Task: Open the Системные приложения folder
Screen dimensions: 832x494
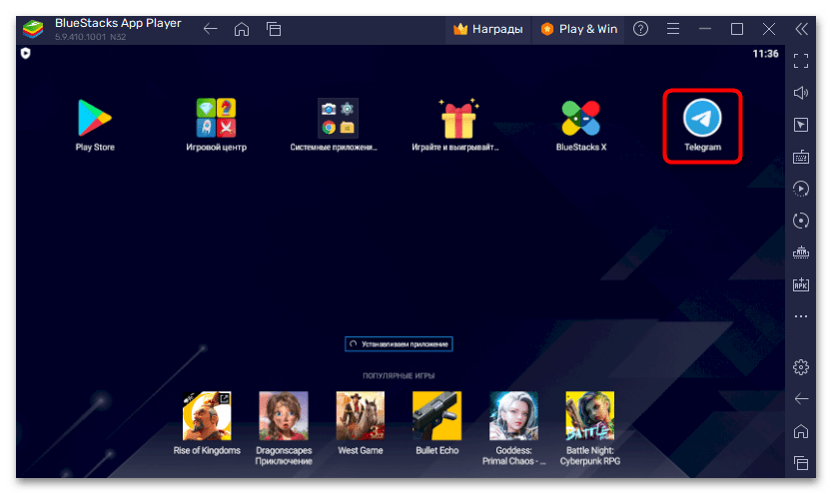Action: pyautogui.click(x=338, y=118)
